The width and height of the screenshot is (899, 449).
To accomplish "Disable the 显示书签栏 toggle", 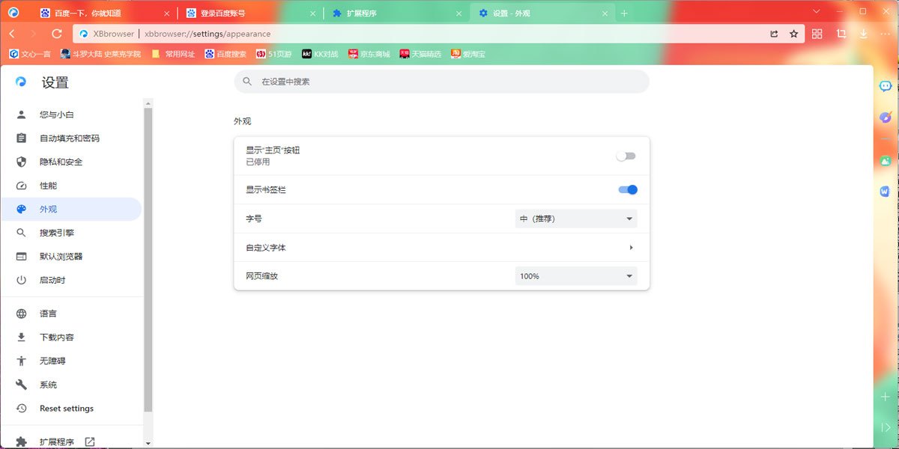I will (x=627, y=189).
